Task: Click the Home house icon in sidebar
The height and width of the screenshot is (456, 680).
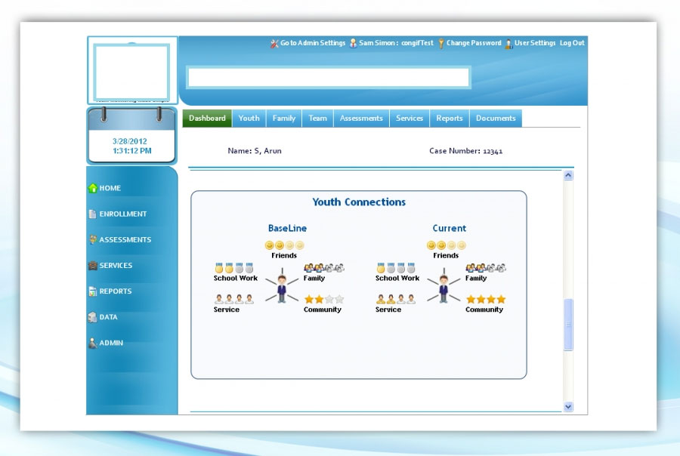Action: coord(92,188)
